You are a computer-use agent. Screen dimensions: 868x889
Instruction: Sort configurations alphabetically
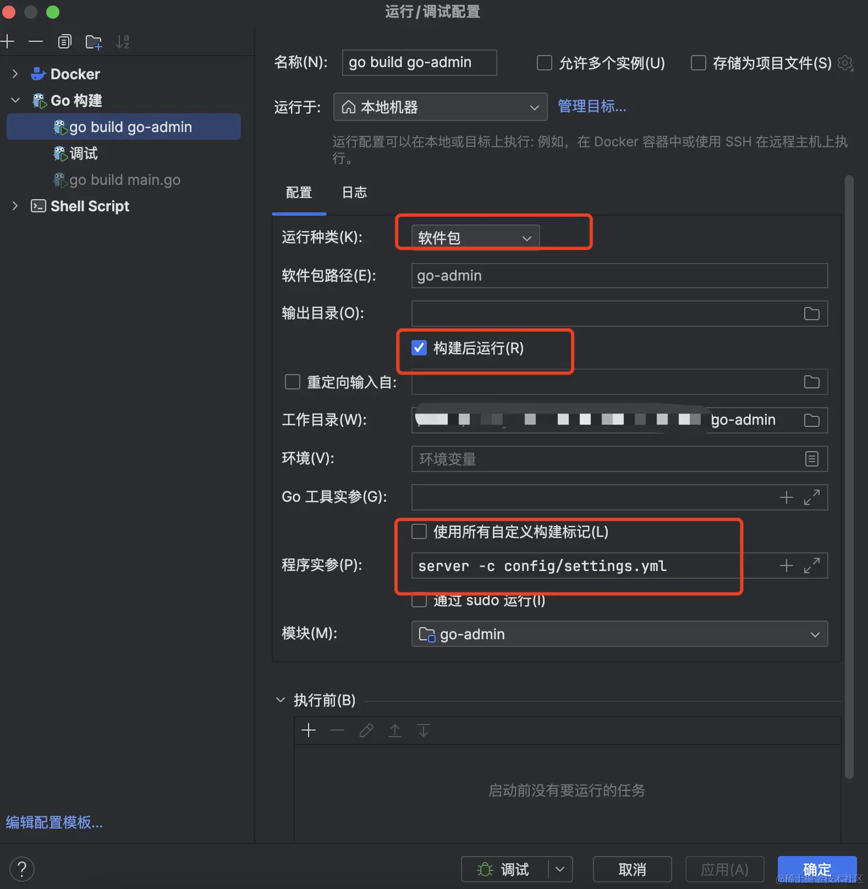123,42
